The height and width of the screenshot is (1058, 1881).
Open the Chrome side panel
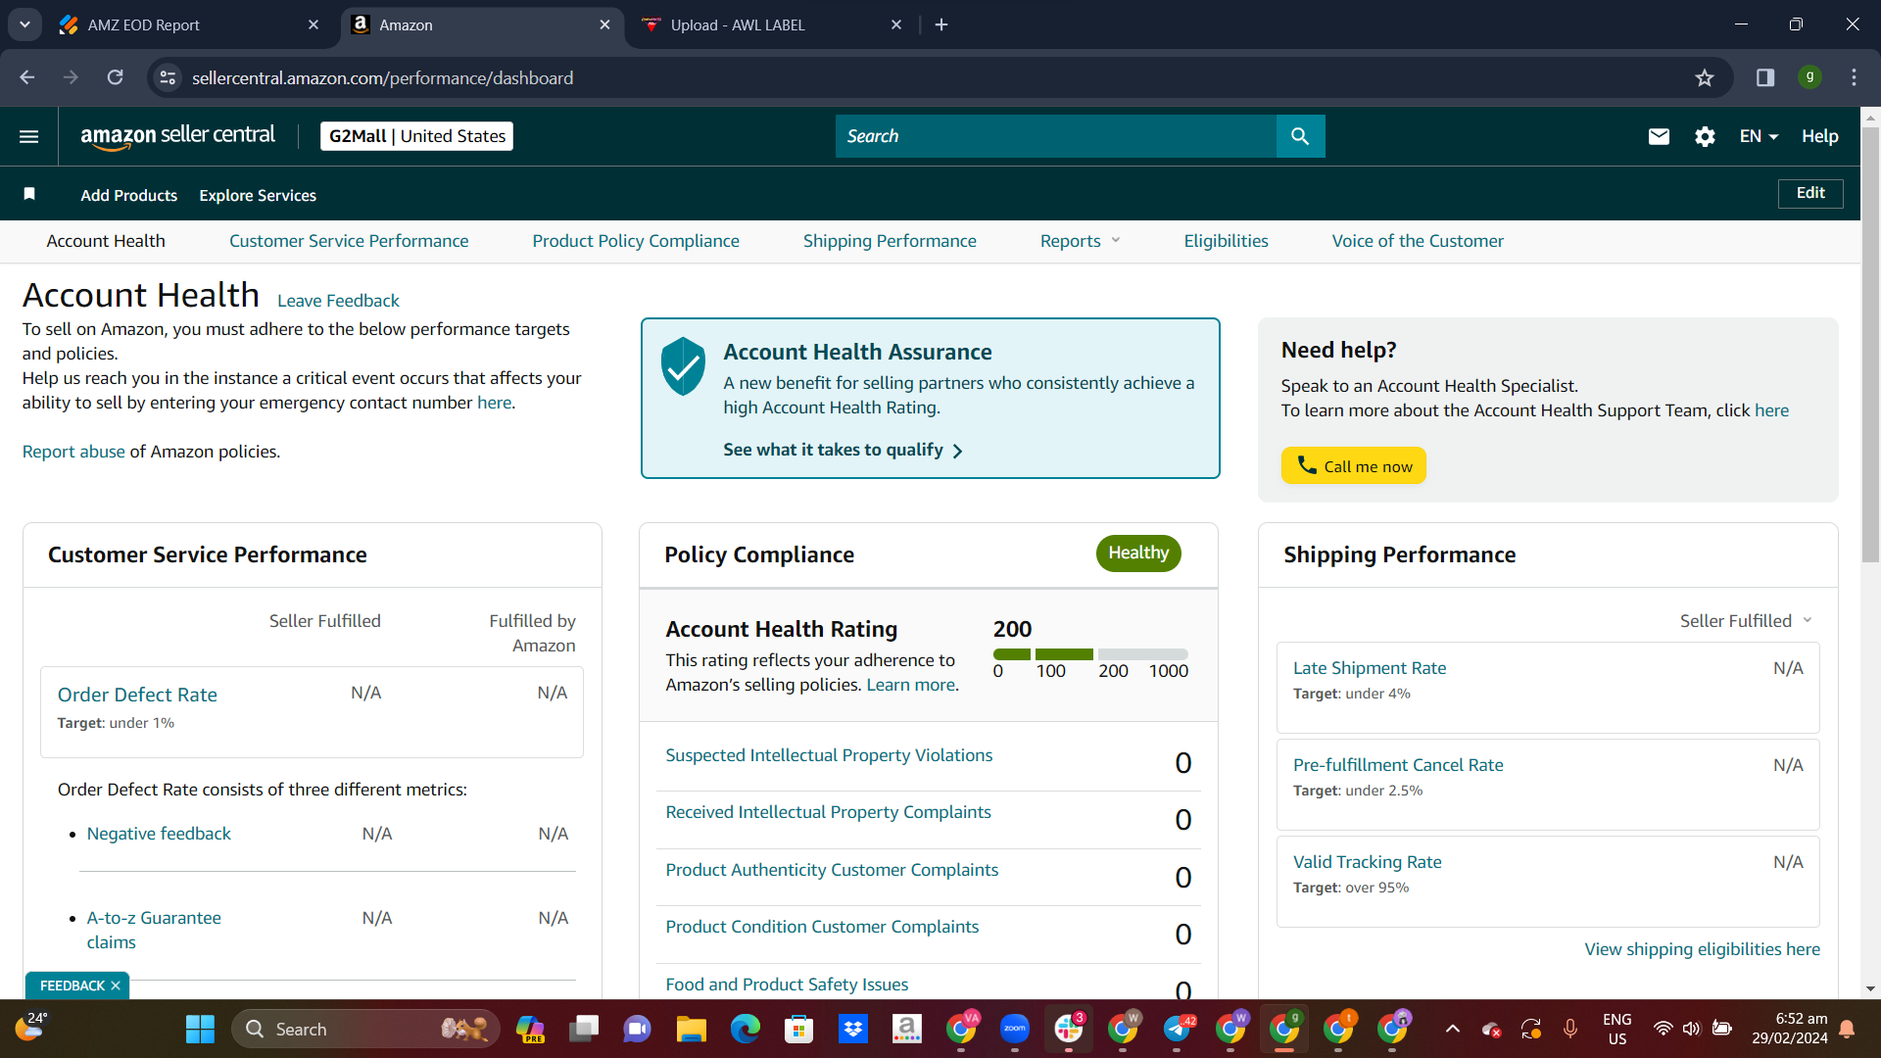click(x=1765, y=77)
